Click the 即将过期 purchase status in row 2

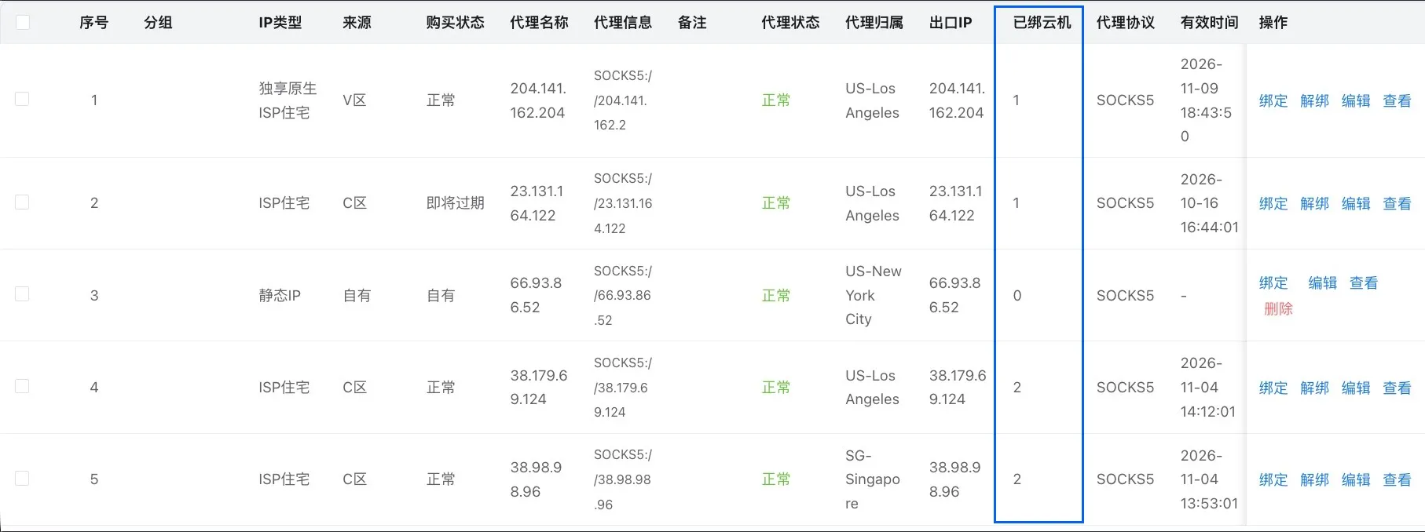click(x=455, y=202)
